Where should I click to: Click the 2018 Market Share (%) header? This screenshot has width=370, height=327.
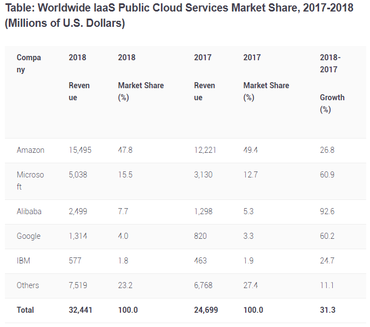click(x=141, y=77)
